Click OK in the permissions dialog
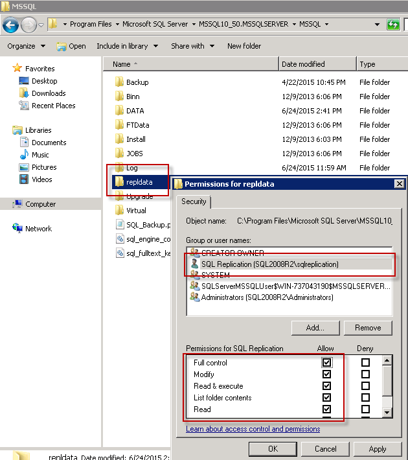The height and width of the screenshot is (460, 408). [273, 449]
